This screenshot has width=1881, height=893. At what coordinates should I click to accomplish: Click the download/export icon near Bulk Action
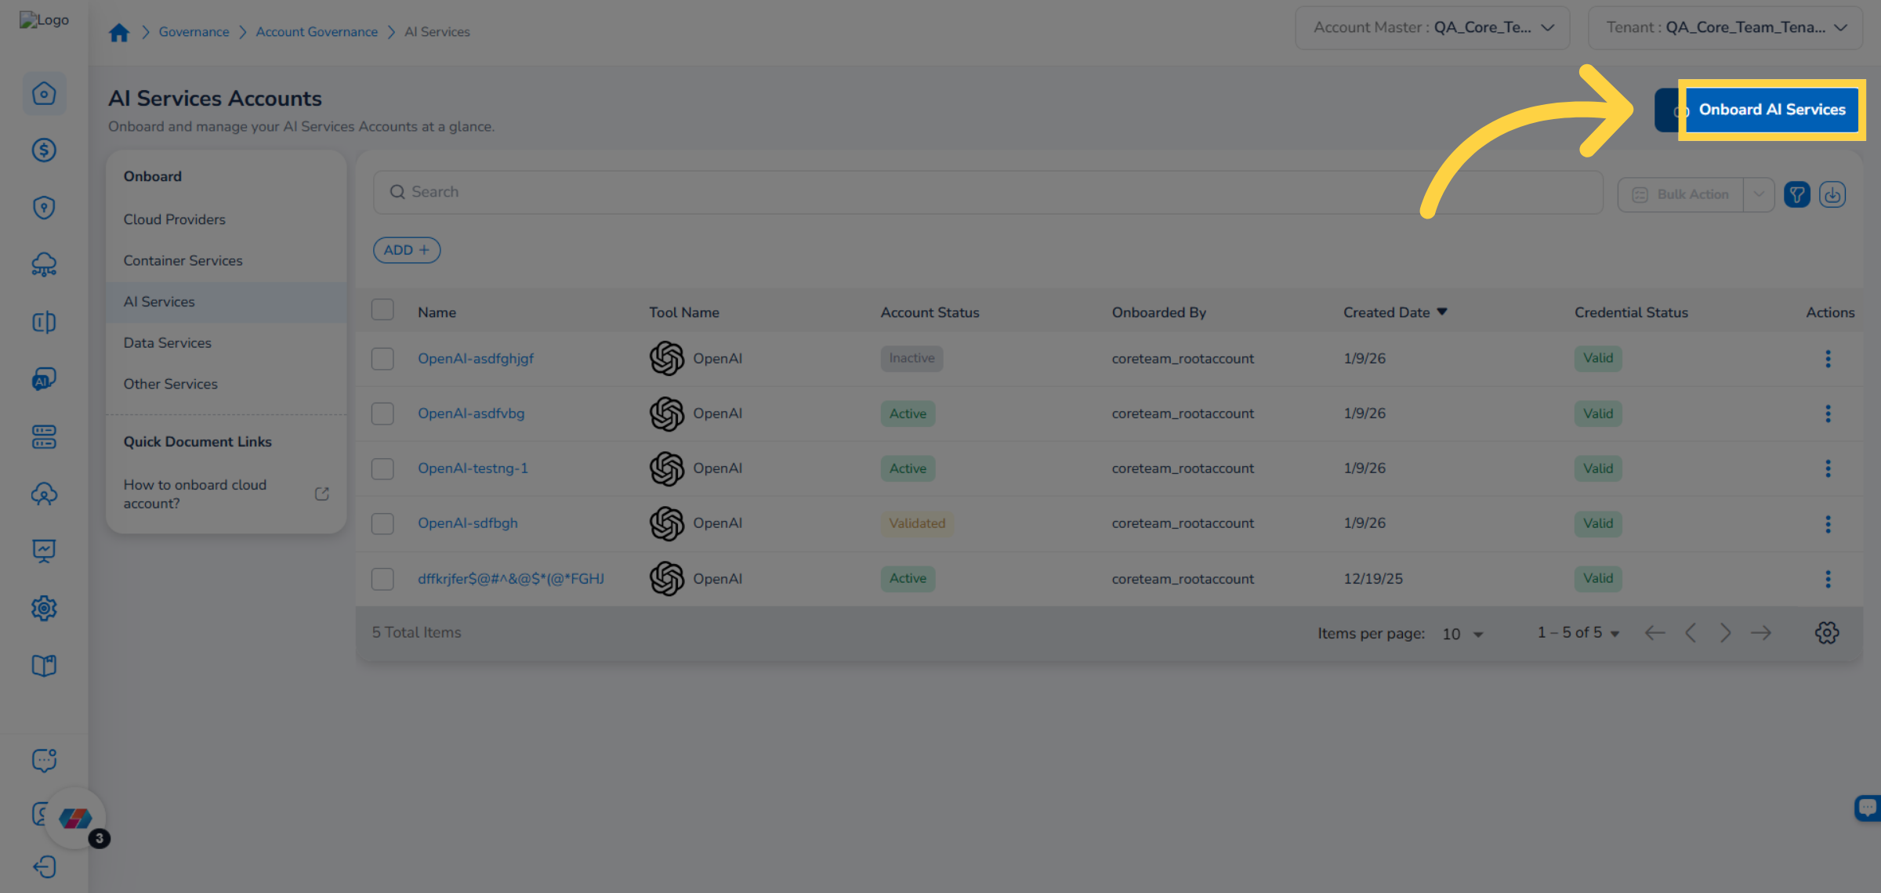click(x=1832, y=193)
